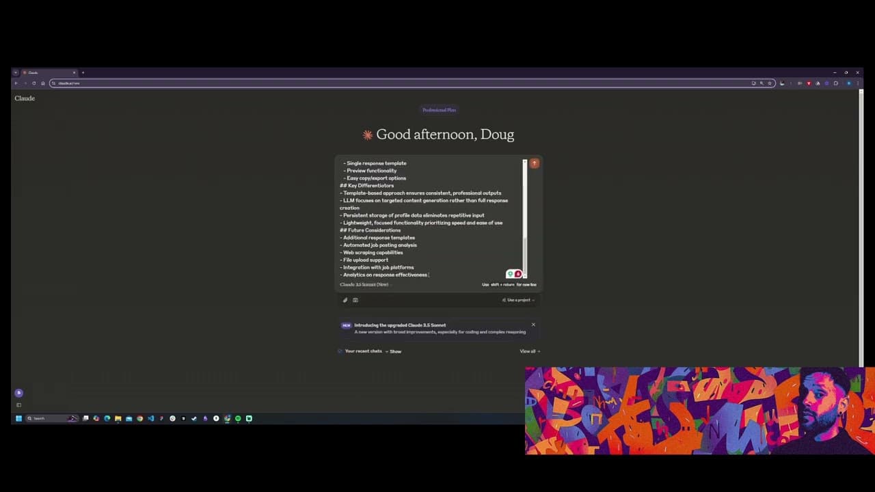
Task: Open the extensions puzzle icon
Action: (835, 83)
